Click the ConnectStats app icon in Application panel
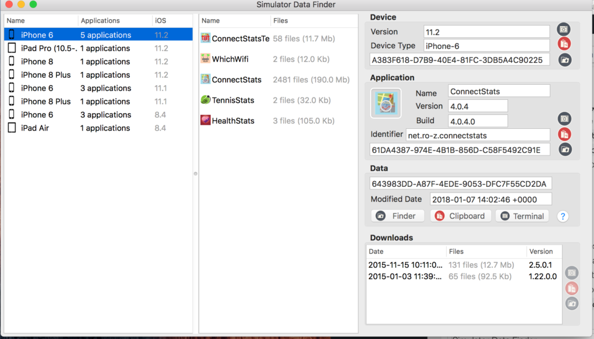594x339 pixels. (386, 103)
